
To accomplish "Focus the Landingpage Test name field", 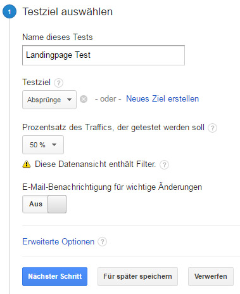I will click(103, 55).
